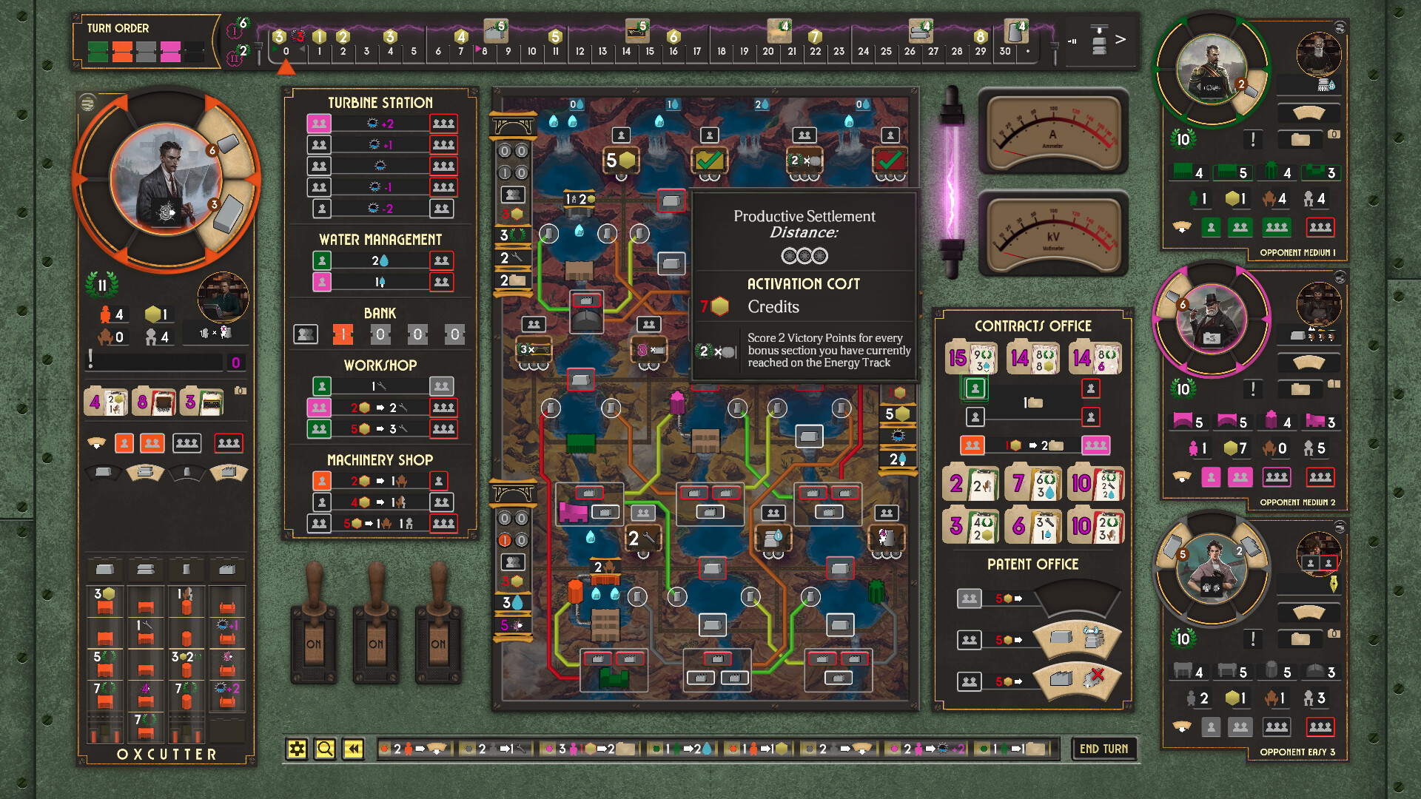Select the Bank grey worker slot
Screen dimensions: 1421x799
pos(306,334)
